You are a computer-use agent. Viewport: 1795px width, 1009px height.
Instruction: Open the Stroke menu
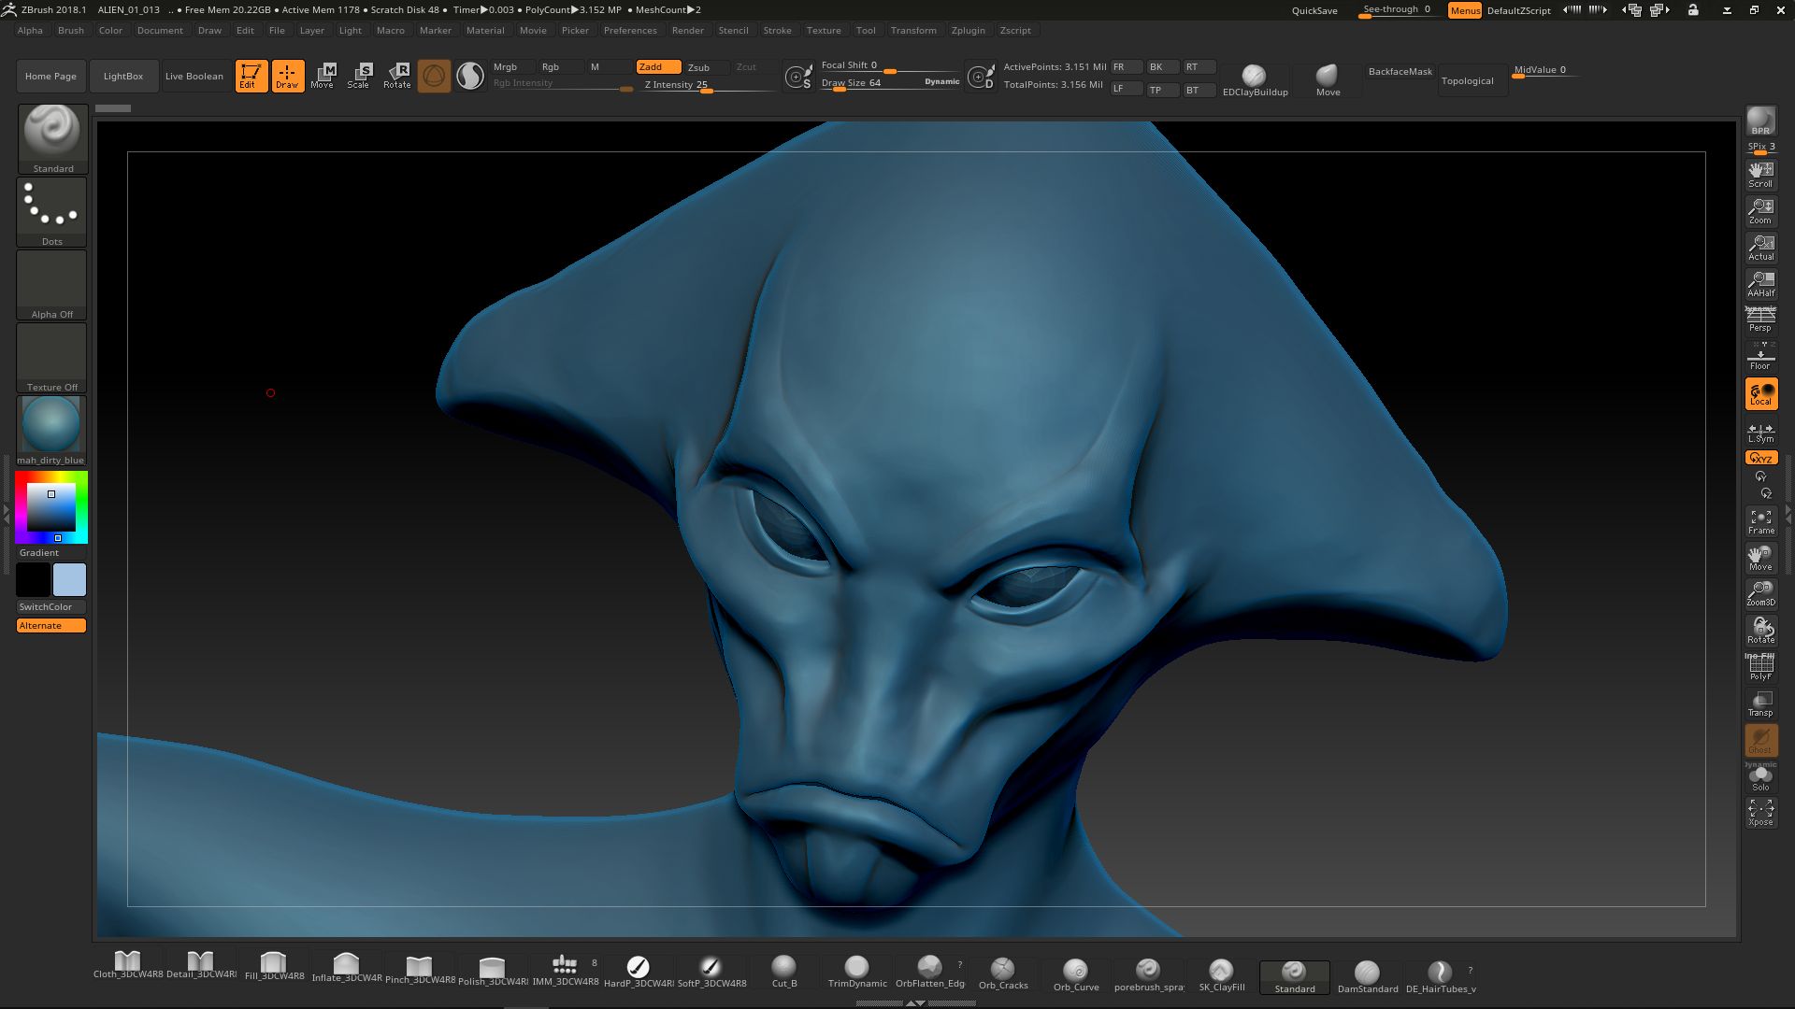click(x=777, y=31)
